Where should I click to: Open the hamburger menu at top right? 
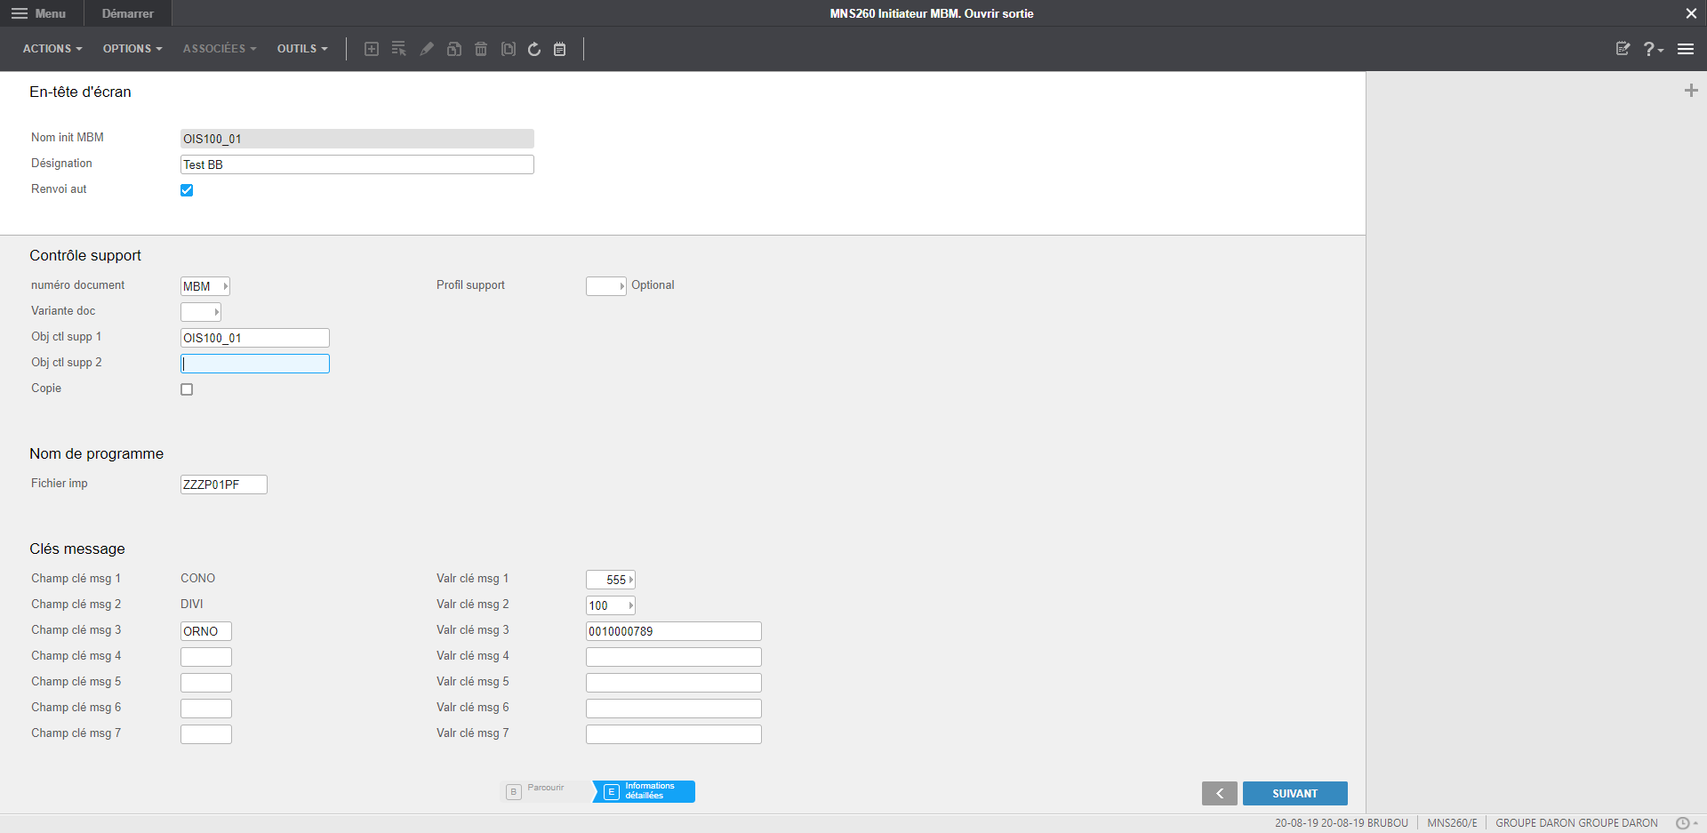coord(1687,49)
